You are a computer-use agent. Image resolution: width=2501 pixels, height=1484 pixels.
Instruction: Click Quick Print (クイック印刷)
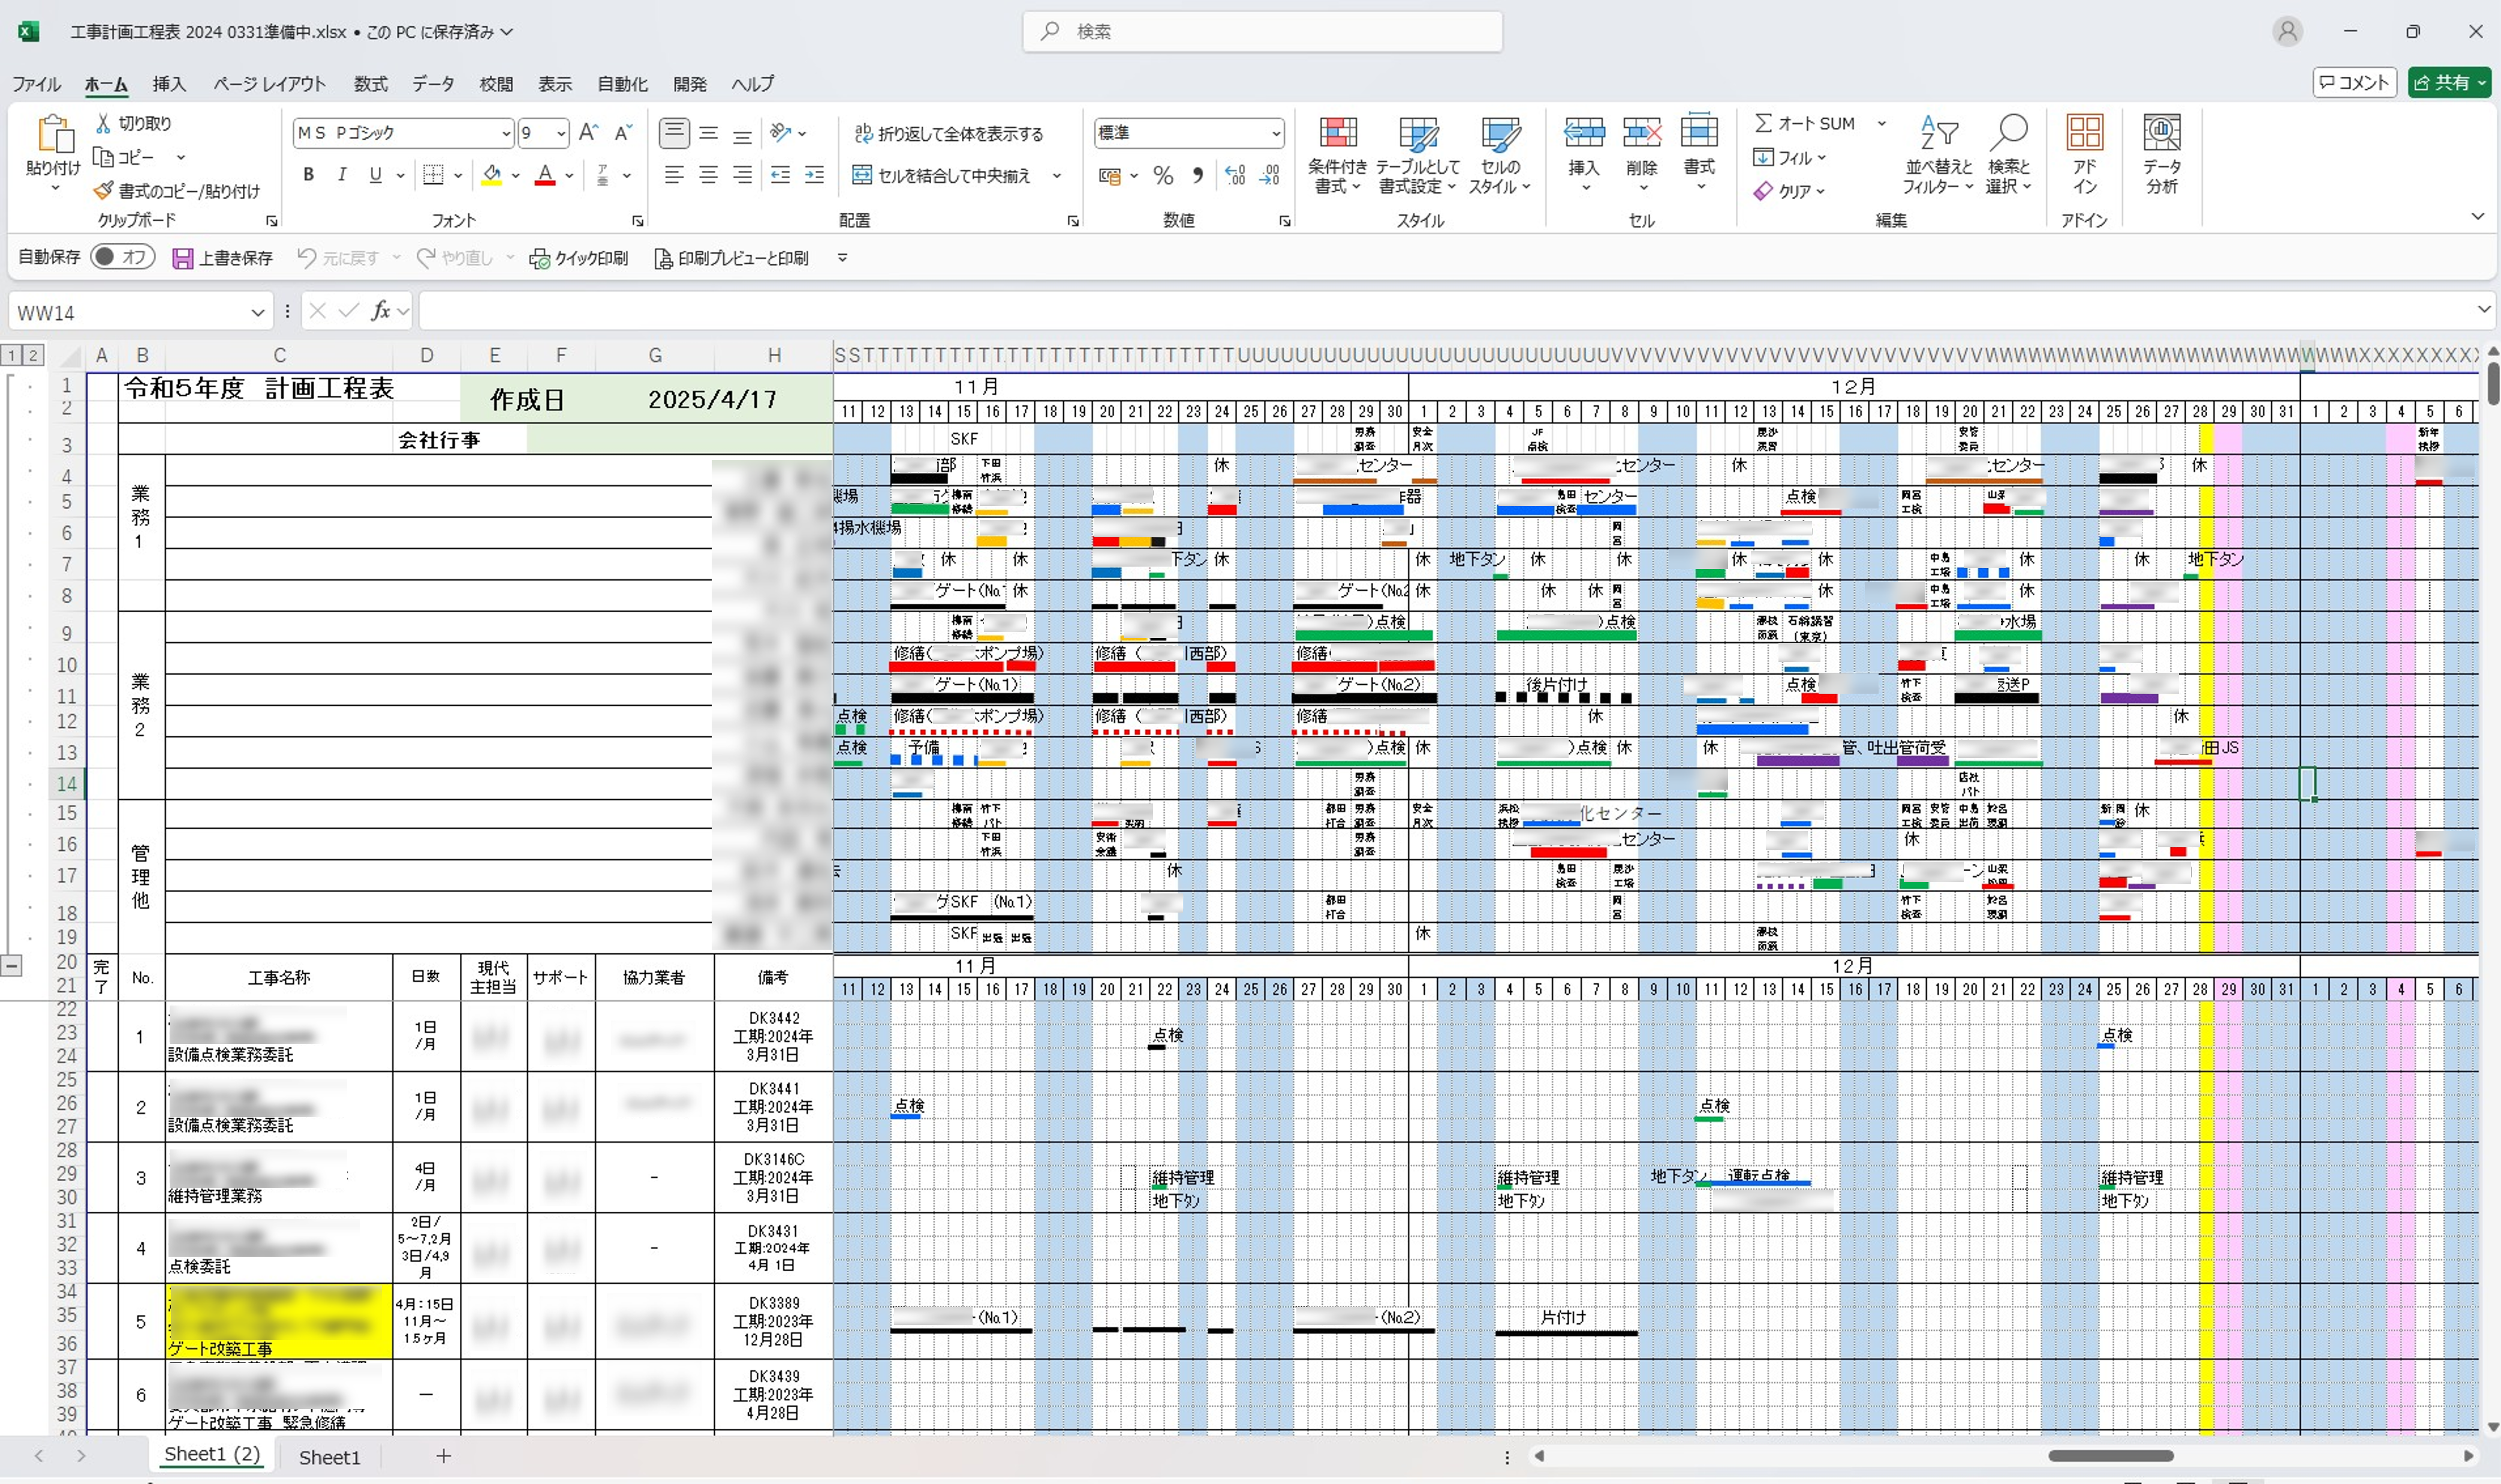pyautogui.click(x=578, y=258)
